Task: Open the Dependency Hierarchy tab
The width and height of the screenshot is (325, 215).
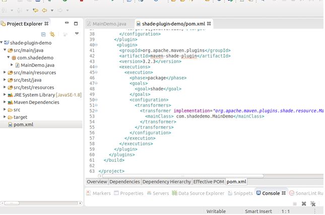Action: [x=166, y=182]
